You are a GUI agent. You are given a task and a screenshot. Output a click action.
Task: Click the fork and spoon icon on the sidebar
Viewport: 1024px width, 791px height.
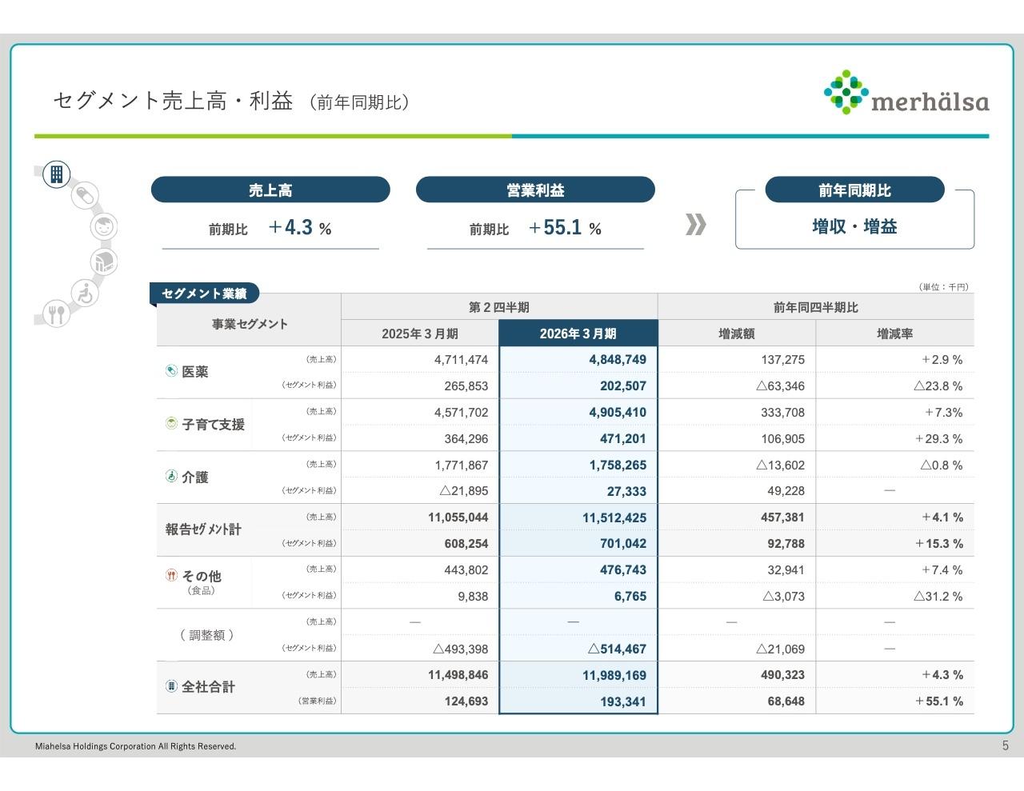click(56, 315)
